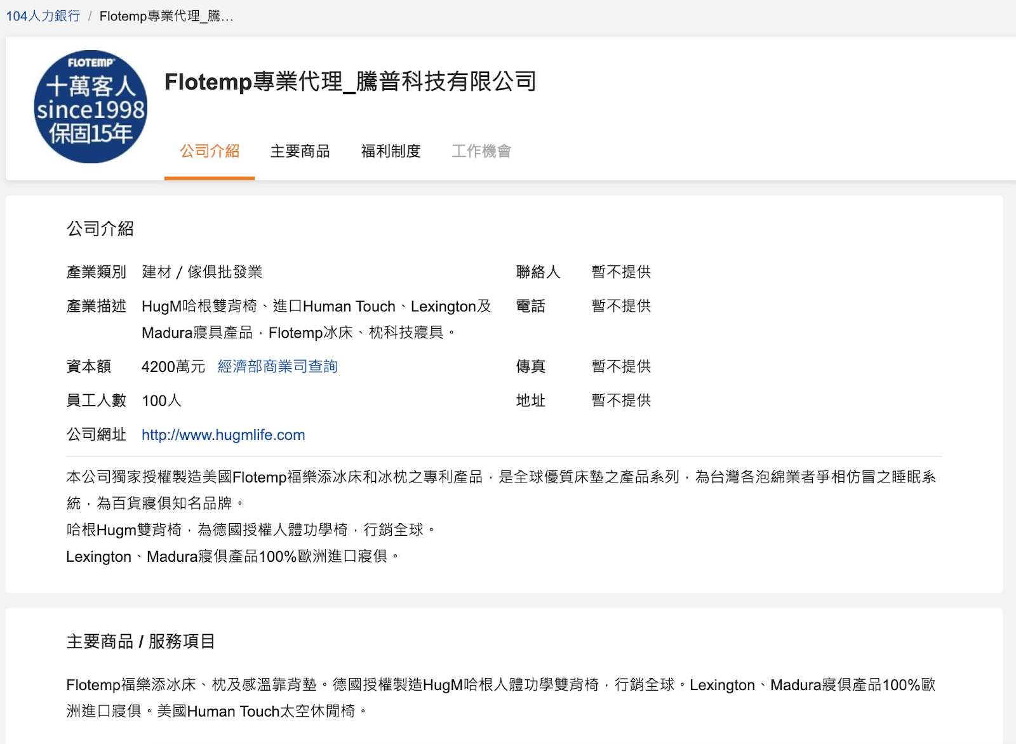Viewport: 1016px width, 744px height.
Task: Click 暫不提供 next to 電話
Action: (621, 306)
